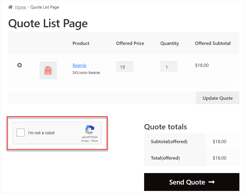Click the Offered Price column header

coord(130,43)
